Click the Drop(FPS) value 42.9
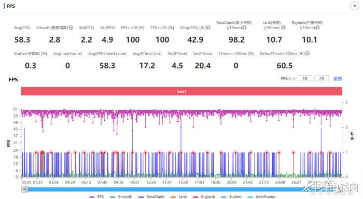This screenshot has width=363, height=199. (196, 40)
